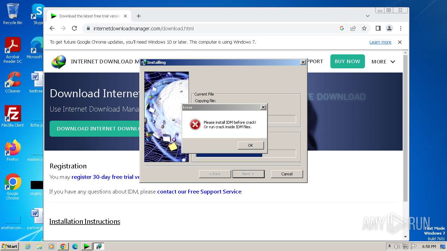Open the media player taskbar icon
Image resolution: width=447 pixels, height=251 pixels.
(51, 246)
